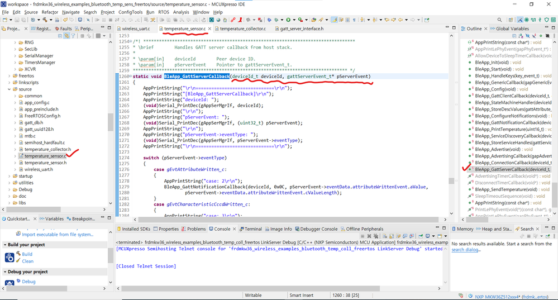Image resolution: width=558 pixels, height=300 pixels.
Task: Toggle Hide Fields icon in Outline toolbar
Action: pyautogui.click(x=528, y=36)
